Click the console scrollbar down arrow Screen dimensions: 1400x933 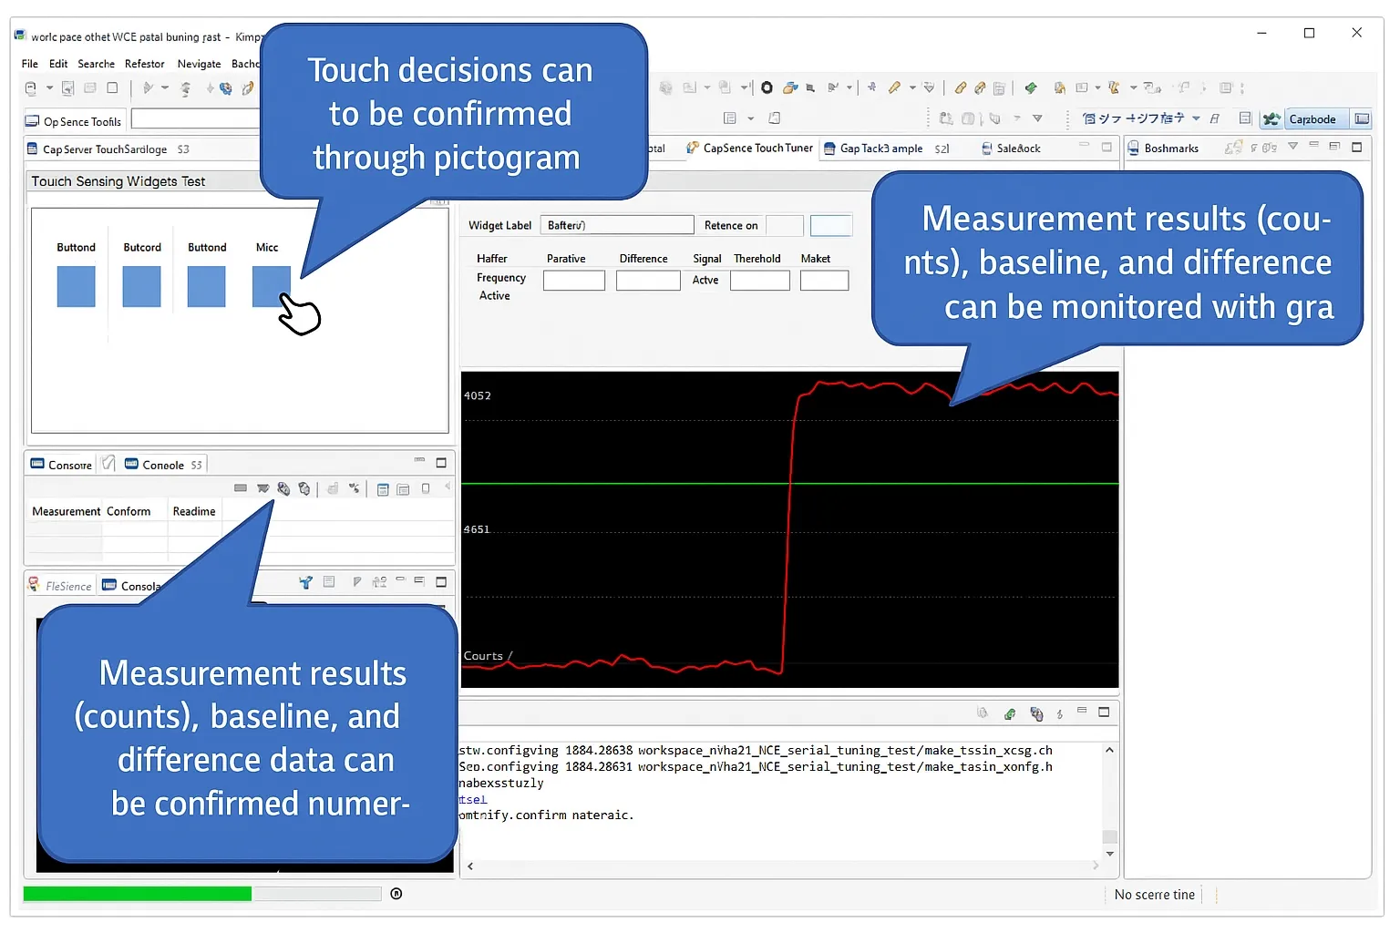(1109, 854)
